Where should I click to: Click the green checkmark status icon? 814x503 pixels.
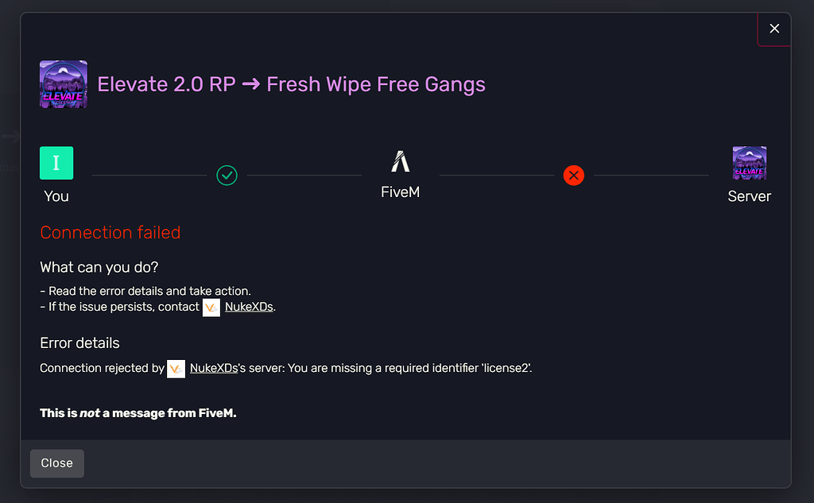[x=227, y=175]
